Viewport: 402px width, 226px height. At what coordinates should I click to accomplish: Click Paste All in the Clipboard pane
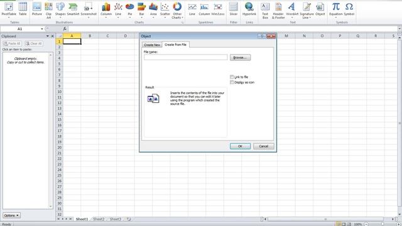coord(12,43)
